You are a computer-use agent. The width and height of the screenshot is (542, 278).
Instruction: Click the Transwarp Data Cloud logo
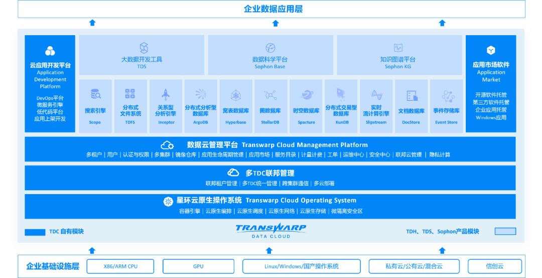coord(270,231)
